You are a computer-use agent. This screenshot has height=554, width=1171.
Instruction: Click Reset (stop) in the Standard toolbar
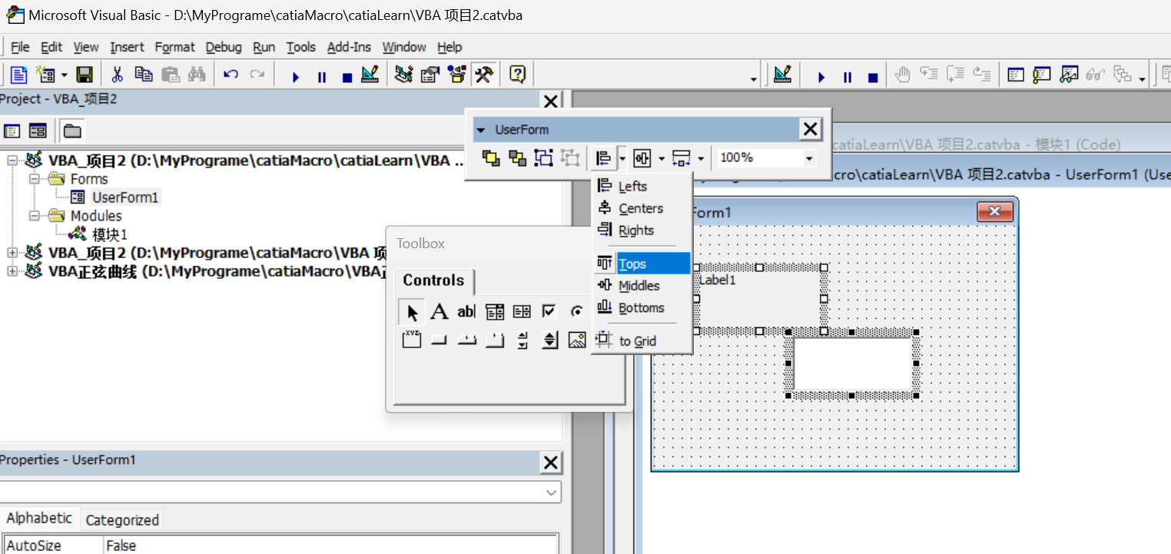click(347, 77)
